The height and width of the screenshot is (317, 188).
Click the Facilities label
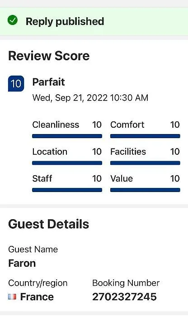[x=128, y=152]
